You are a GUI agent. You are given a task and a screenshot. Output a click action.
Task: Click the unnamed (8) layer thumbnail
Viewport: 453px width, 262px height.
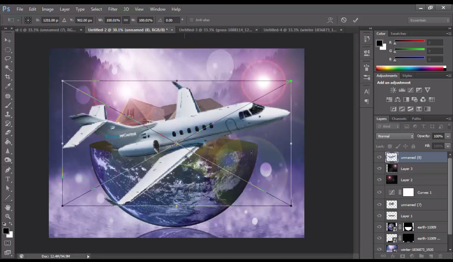392,157
